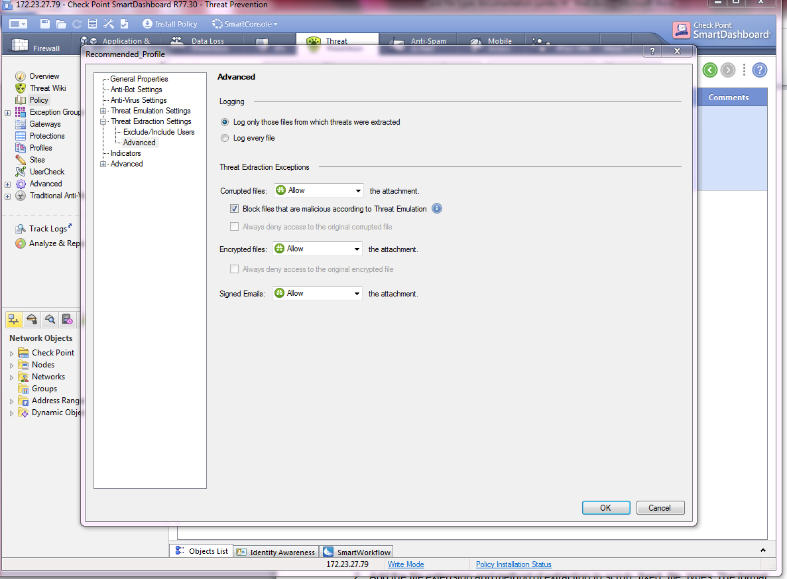Click the Protections list icon

(x=20, y=136)
